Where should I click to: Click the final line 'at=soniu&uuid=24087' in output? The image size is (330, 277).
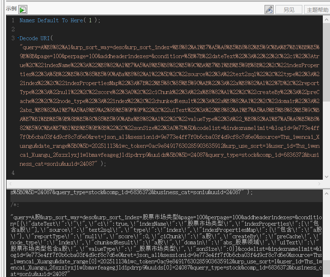pyautogui.click(x=40, y=274)
